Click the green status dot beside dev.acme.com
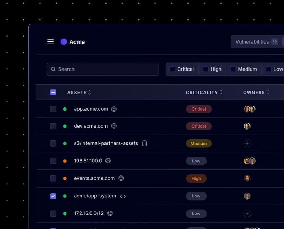 click(65, 126)
